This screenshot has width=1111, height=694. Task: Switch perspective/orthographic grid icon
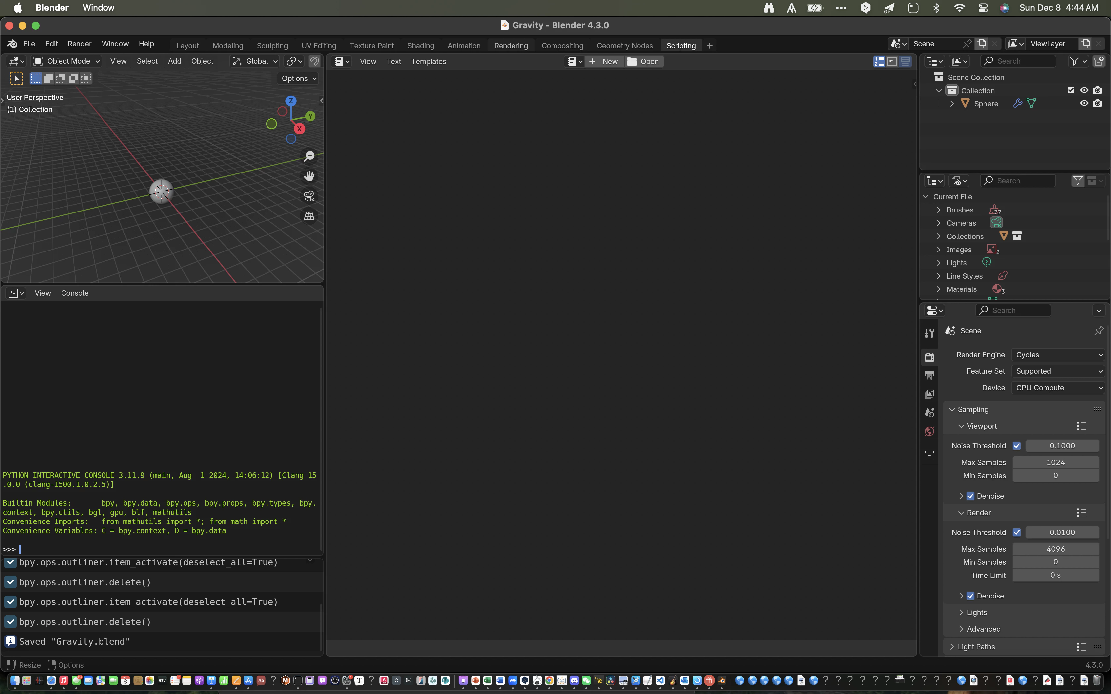click(x=309, y=216)
